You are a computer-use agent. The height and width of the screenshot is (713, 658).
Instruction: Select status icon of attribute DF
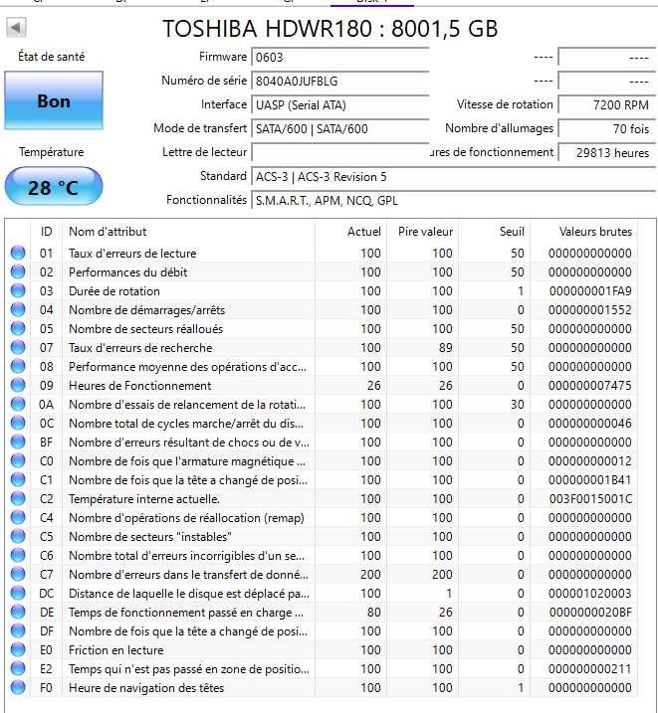(18, 631)
